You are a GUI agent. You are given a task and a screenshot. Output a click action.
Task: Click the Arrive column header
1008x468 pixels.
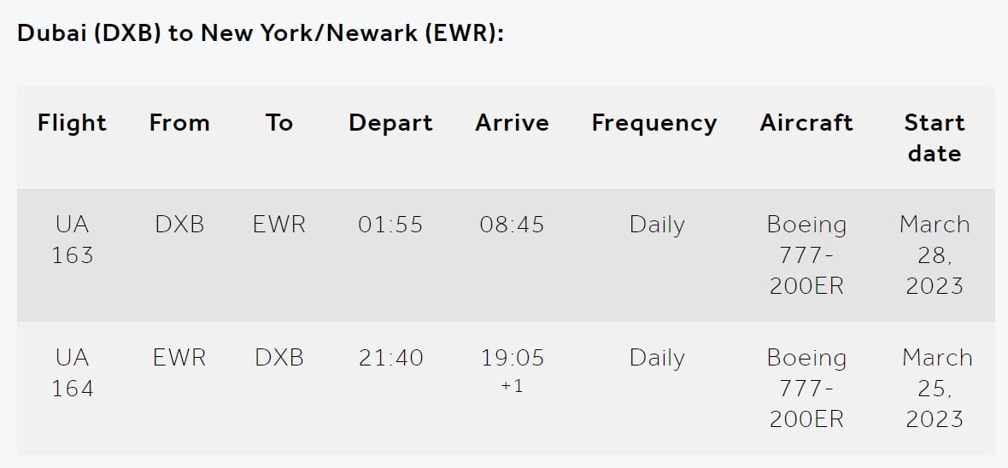pyautogui.click(x=512, y=123)
